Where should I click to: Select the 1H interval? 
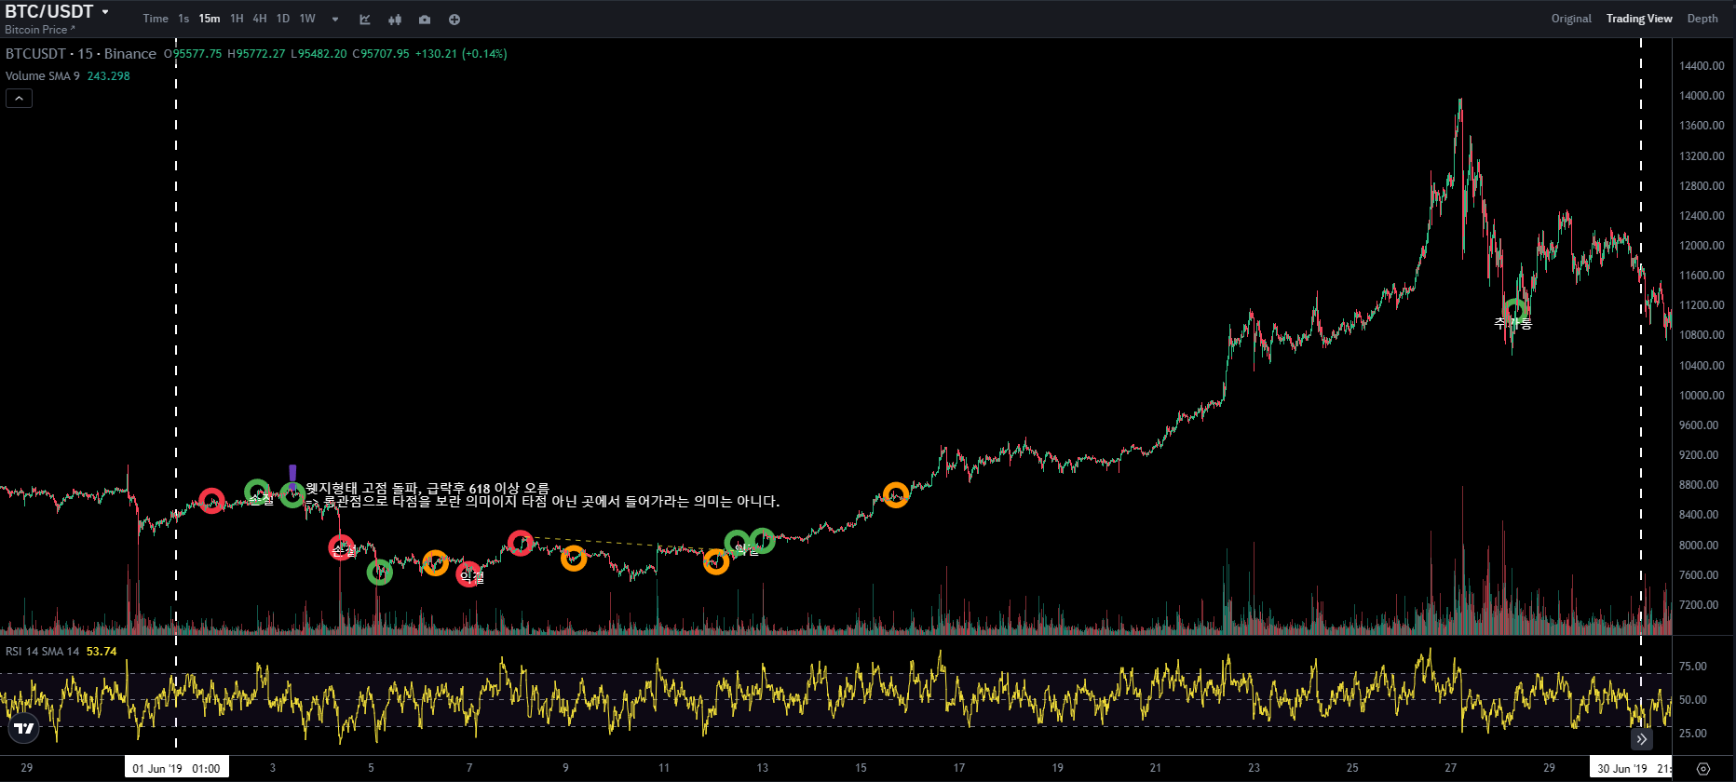coord(237,19)
